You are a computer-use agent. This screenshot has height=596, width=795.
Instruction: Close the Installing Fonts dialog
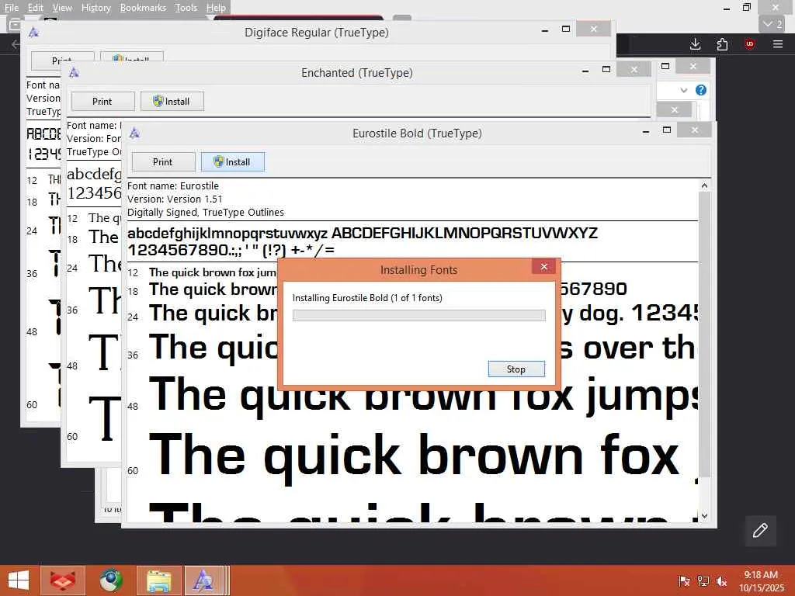(x=544, y=267)
